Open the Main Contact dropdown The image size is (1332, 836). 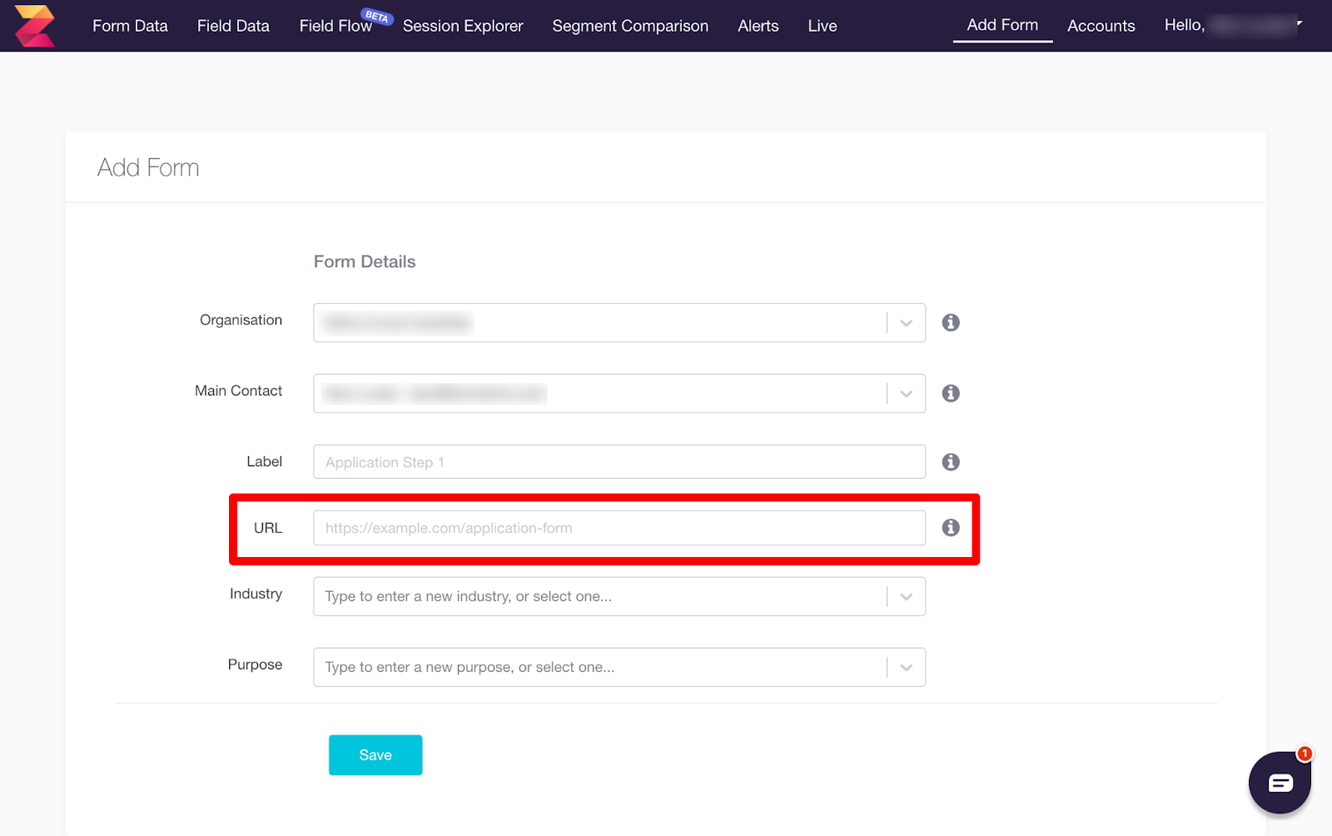(907, 393)
